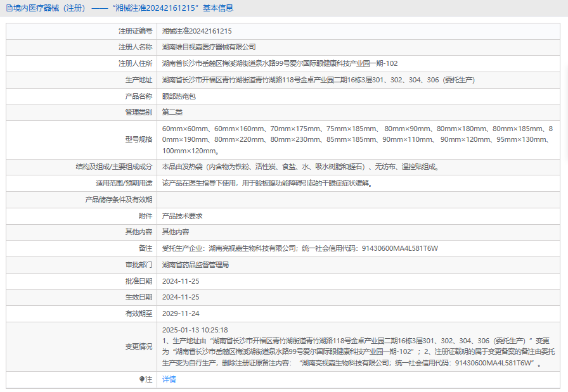Click the 生产地址 address value

tap(318, 80)
